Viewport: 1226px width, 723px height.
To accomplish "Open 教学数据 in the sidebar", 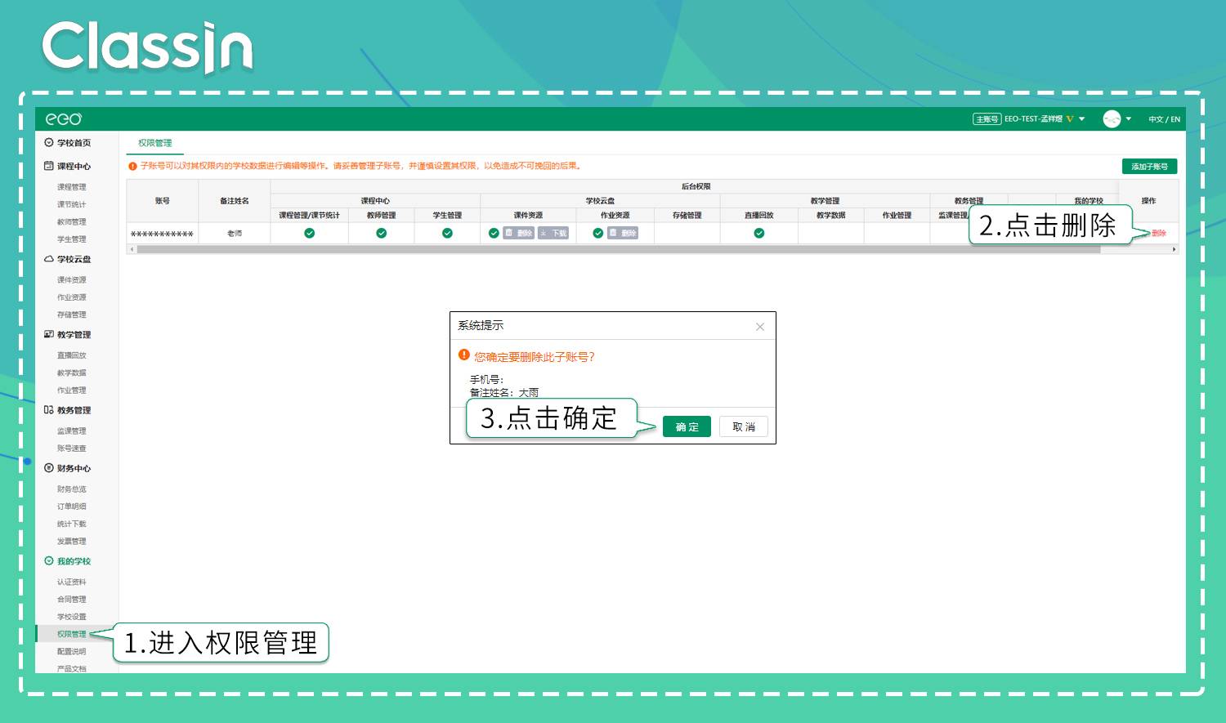I will [x=72, y=373].
